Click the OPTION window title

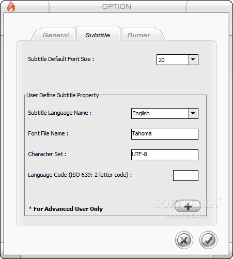(x=117, y=7)
